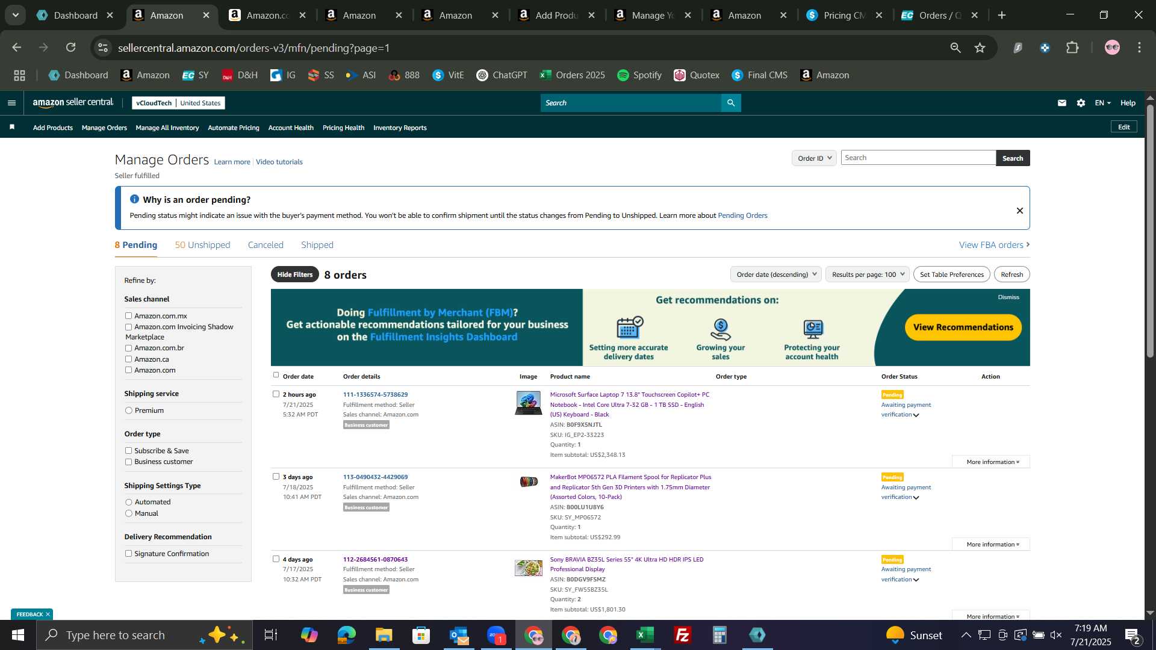The width and height of the screenshot is (1156, 650).
Task: Open the Quotex bookmark
Action: pyautogui.click(x=697, y=75)
